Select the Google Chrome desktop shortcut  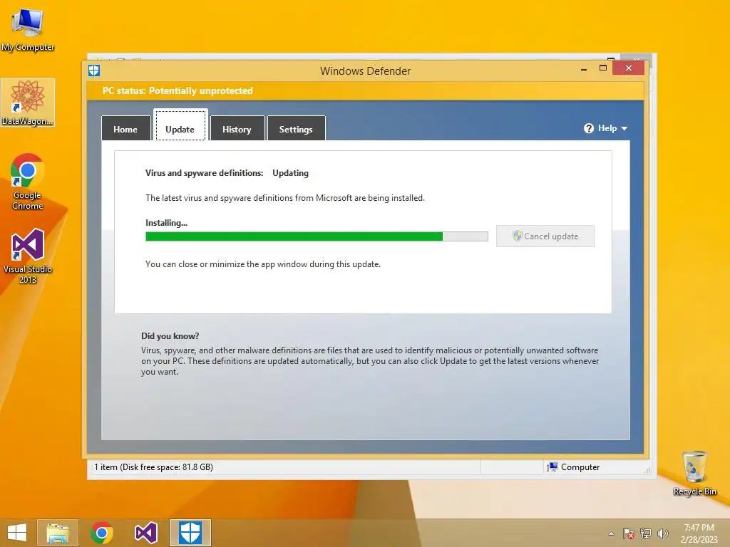tap(28, 182)
